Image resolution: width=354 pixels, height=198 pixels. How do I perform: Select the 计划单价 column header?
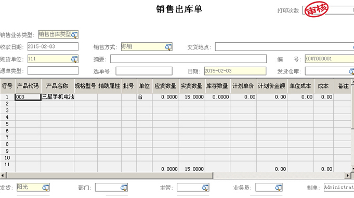point(243,86)
